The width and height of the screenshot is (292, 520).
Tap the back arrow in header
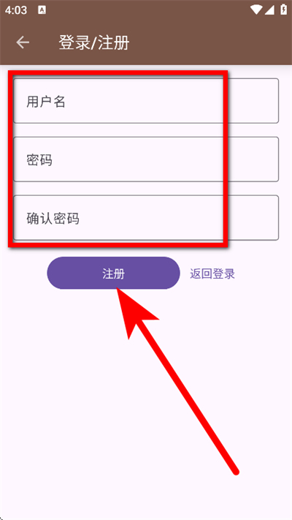click(23, 42)
